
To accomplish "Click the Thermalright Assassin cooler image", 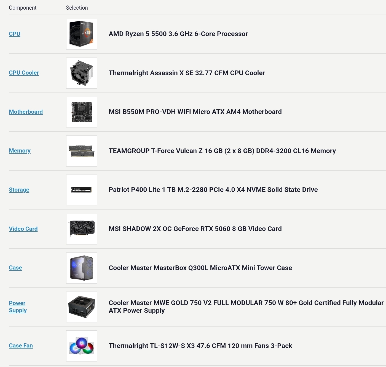I will point(82,73).
